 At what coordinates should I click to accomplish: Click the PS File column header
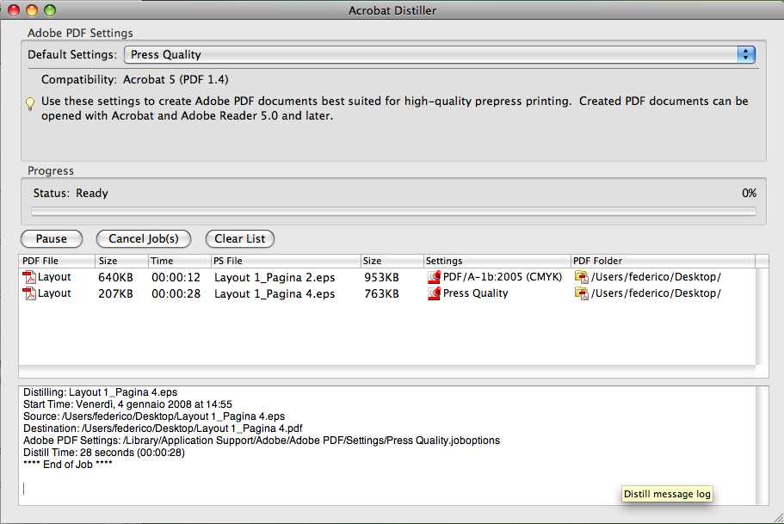[x=286, y=261]
